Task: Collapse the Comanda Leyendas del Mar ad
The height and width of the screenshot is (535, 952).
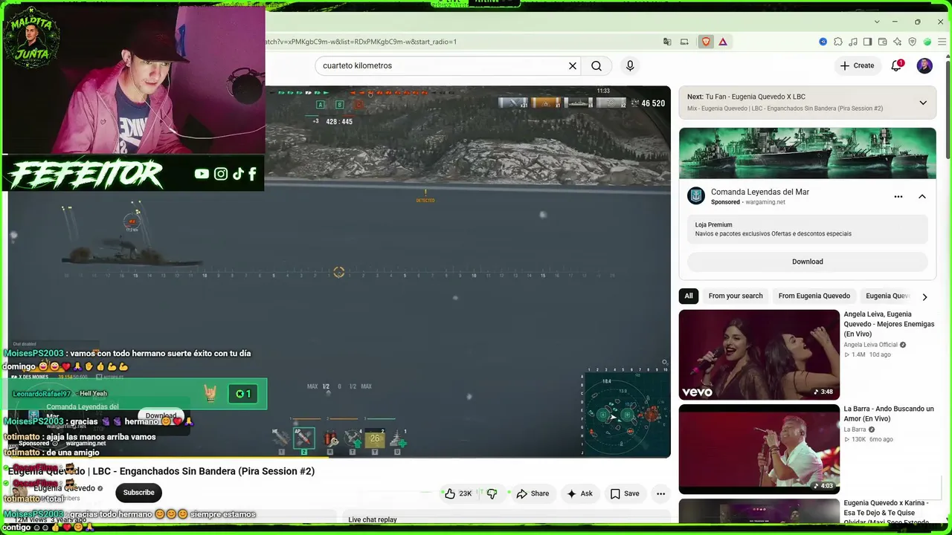Action: click(922, 197)
